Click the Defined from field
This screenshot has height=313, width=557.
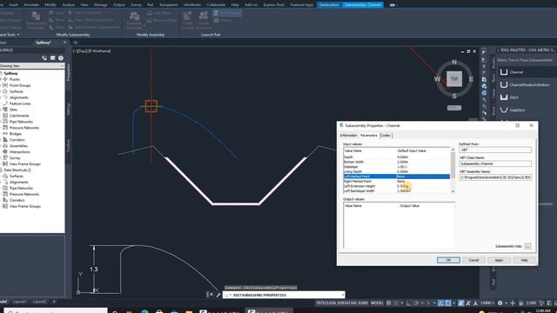[x=495, y=150]
